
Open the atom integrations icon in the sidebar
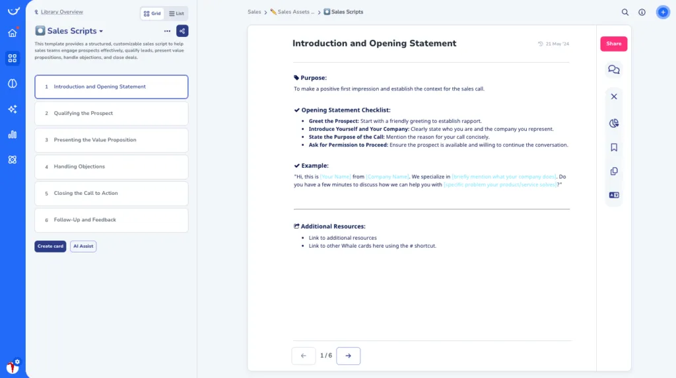click(x=13, y=160)
